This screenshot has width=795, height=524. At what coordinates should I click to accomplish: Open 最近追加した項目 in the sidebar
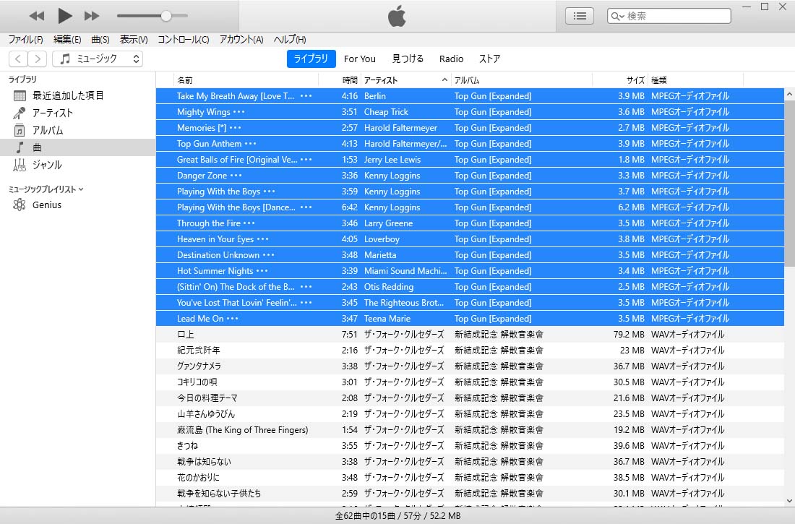click(68, 95)
